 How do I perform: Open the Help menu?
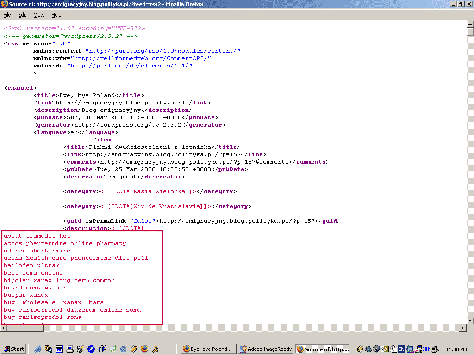click(x=56, y=15)
